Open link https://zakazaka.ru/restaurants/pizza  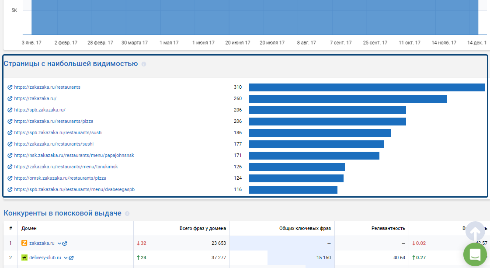click(53, 122)
